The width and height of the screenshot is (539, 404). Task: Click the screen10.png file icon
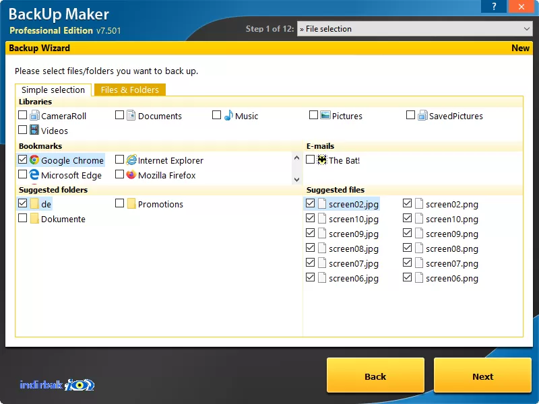(419, 218)
